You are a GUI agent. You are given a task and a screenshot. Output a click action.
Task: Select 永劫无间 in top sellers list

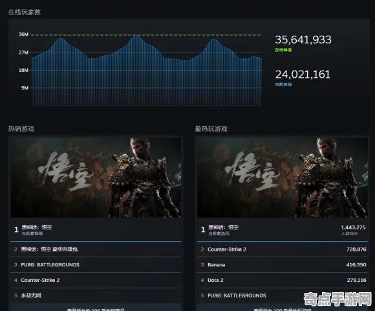pyautogui.click(x=96, y=295)
